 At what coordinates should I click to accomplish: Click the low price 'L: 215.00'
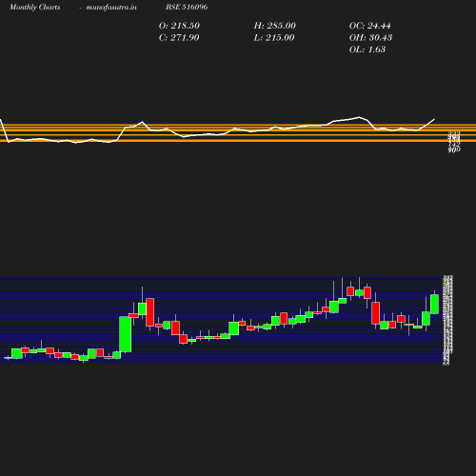[274, 37]
